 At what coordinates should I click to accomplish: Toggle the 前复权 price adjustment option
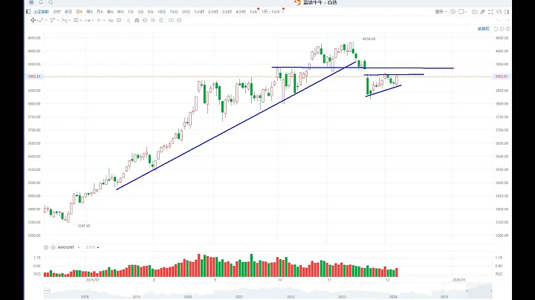tap(482, 28)
